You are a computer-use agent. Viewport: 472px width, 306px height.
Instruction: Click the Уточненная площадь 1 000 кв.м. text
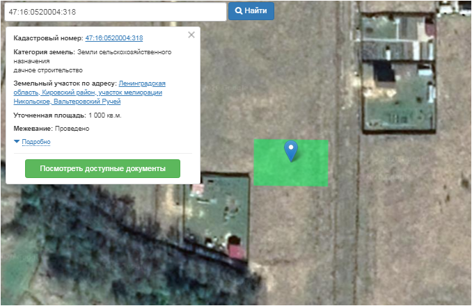click(68, 115)
